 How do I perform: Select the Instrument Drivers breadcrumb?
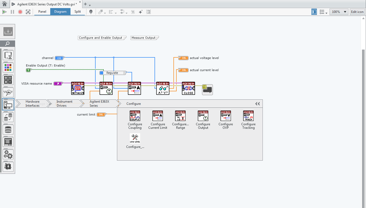[64, 103]
